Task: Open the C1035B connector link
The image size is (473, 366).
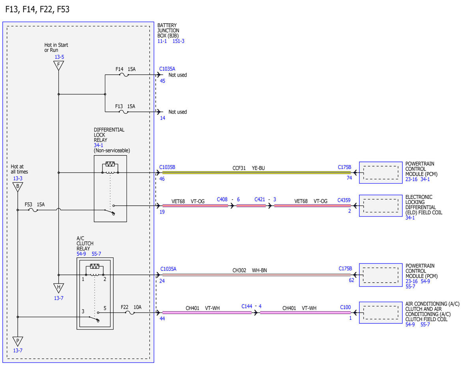Action: (x=167, y=167)
